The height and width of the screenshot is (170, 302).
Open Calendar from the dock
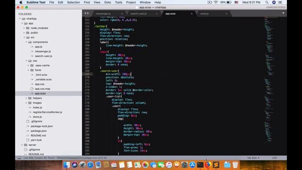(x=114, y=165)
